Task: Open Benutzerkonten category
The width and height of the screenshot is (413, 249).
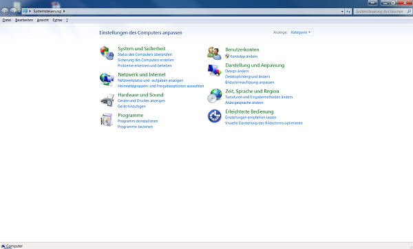Action: [242, 50]
